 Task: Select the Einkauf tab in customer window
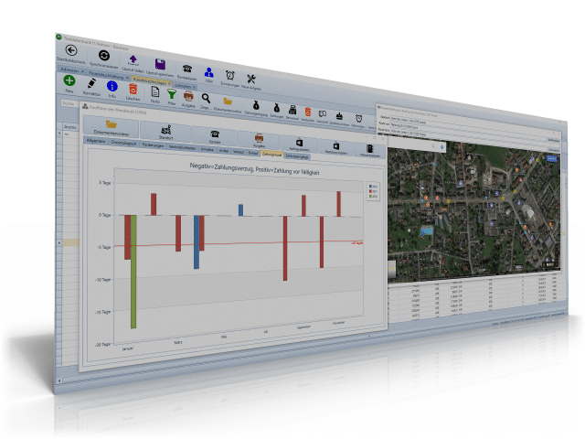tap(253, 153)
